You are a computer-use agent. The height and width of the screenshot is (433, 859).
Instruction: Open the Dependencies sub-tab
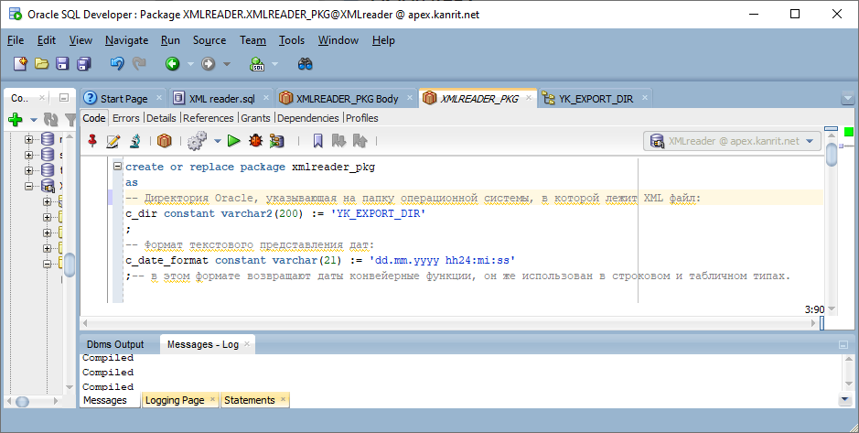click(308, 118)
